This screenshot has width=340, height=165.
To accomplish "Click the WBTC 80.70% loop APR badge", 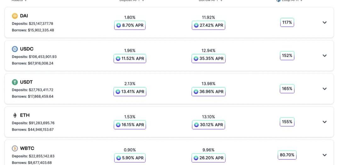I will click(x=287, y=155).
